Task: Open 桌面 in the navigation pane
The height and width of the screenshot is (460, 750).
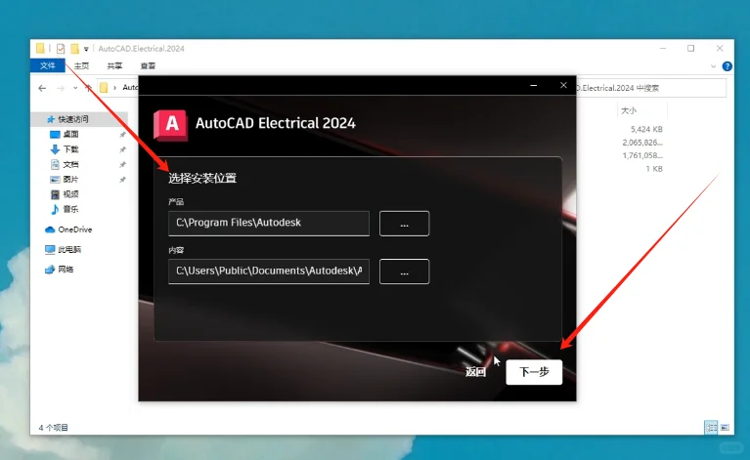Action: tap(70, 134)
